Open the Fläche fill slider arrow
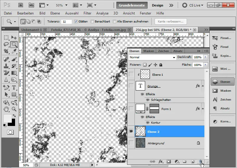Screen dimensions: 237x168 point(205,65)
